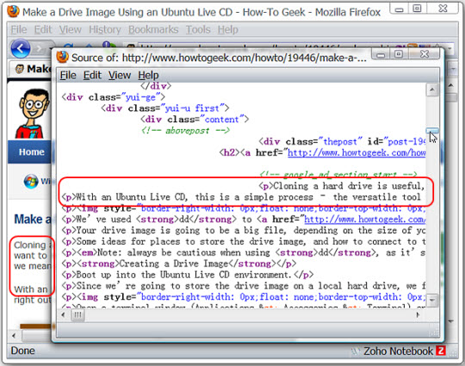This screenshot has width=465, height=366.
Task: Click the Windows logo icon on the webpage
Action: 31,181
